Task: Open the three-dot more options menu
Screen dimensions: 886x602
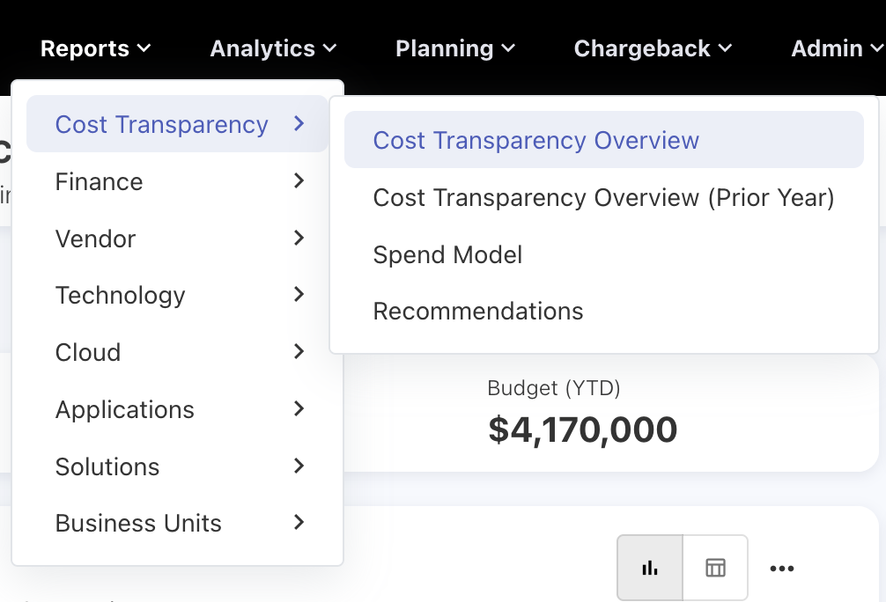Action: pyautogui.click(x=781, y=569)
